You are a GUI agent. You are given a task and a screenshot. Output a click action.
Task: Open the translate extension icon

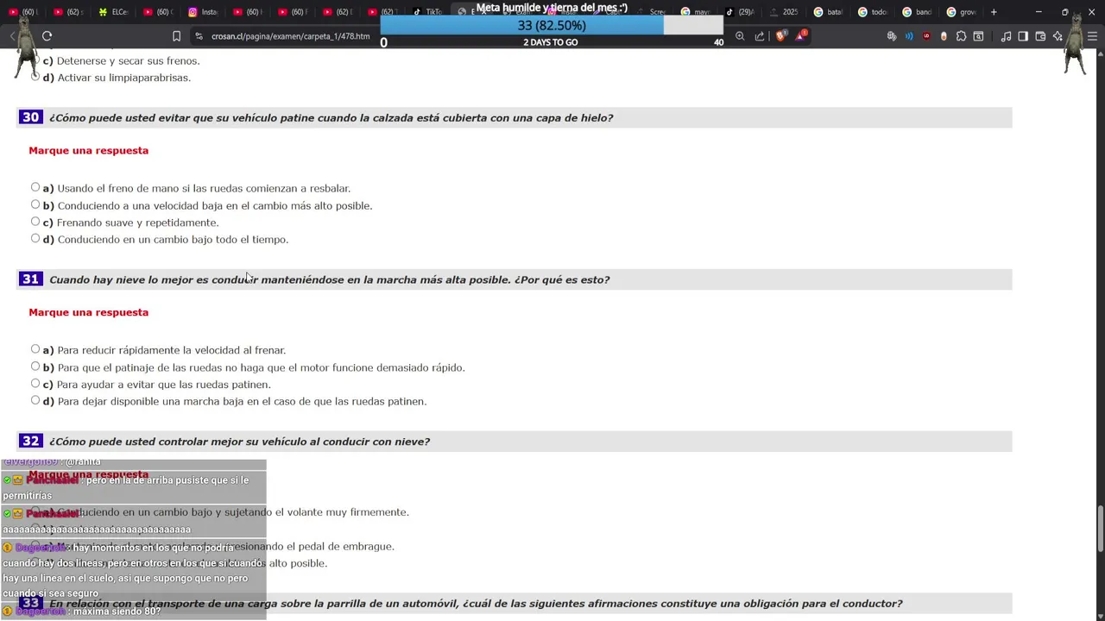892,36
